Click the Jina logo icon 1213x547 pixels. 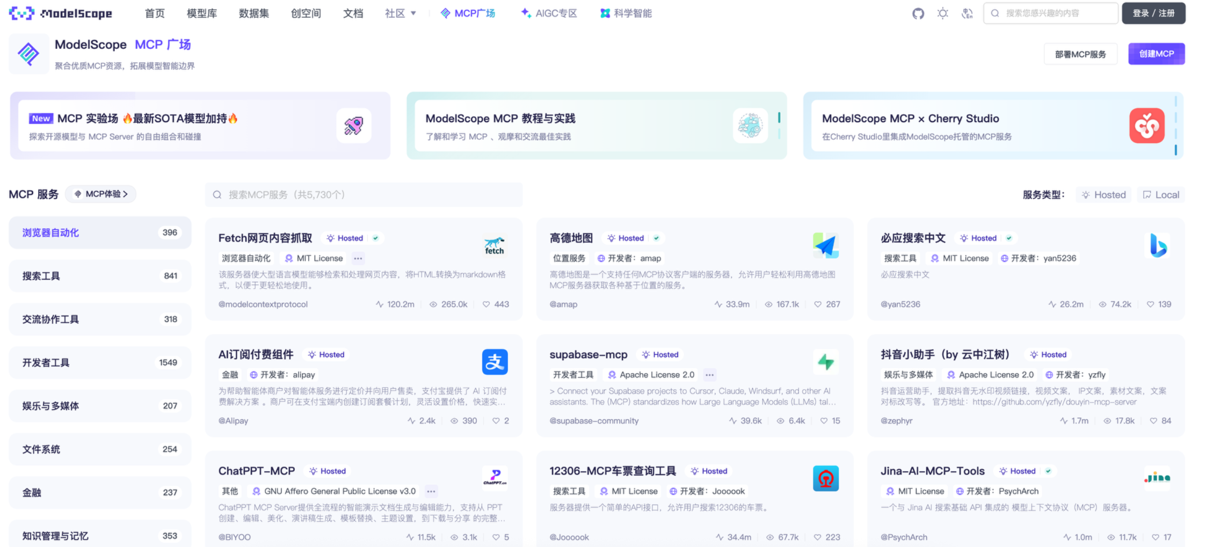pyautogui.click(x=1158, y=477)
